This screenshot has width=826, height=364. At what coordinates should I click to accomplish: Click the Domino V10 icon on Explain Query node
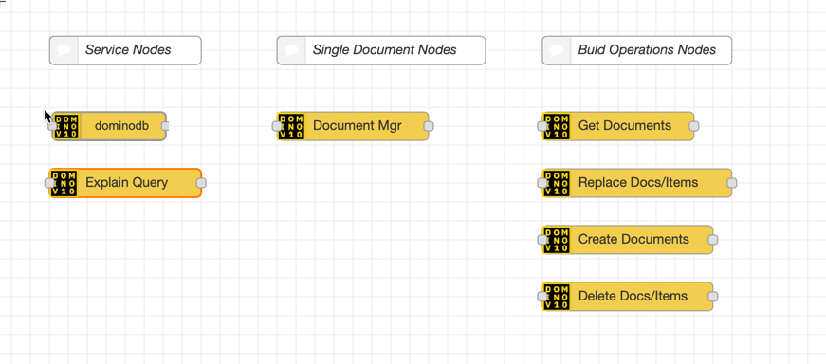pyautogui.click(x=64, y=183)
